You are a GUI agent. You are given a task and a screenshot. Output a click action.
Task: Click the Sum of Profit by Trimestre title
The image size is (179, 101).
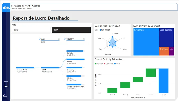click(x=109, y=59)
